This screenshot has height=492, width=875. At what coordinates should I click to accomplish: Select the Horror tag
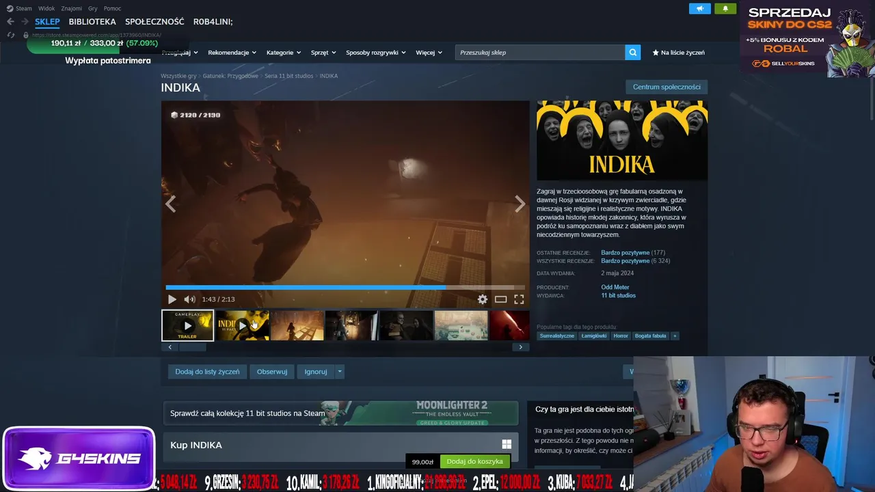point(621,336)
